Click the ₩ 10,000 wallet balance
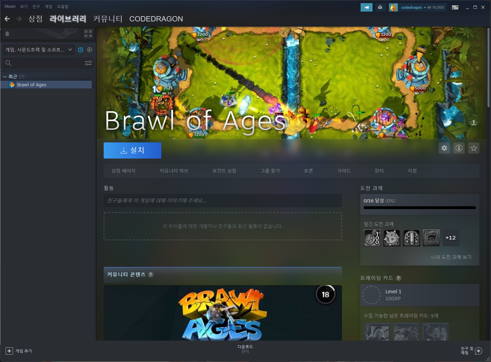 coord(436,7)
